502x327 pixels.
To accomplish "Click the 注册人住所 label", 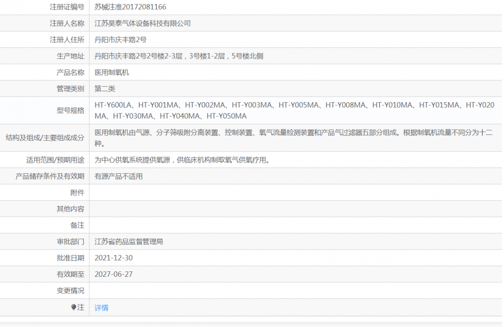I will point(67,40).
